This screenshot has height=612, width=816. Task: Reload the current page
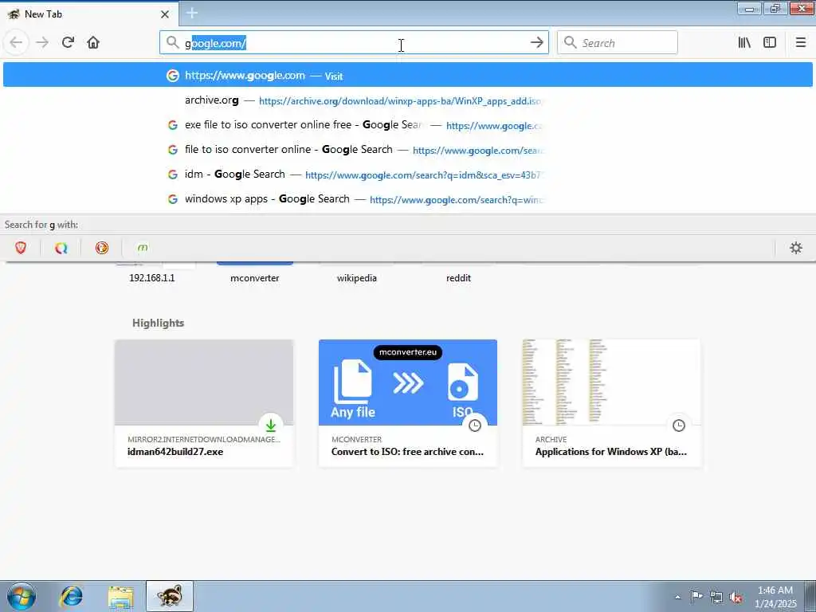[68, 42]
